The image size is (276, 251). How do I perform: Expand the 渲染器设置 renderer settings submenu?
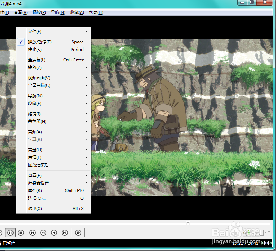coord(54,183)
